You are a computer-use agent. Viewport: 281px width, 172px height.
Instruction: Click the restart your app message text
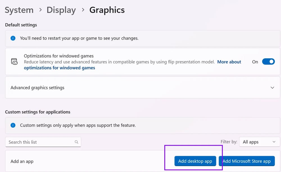click(x=79, y=38)
